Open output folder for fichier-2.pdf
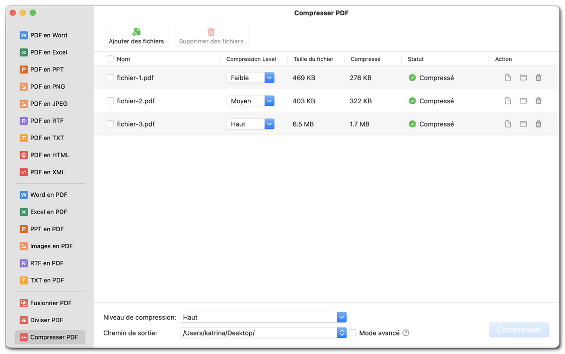 523,101
